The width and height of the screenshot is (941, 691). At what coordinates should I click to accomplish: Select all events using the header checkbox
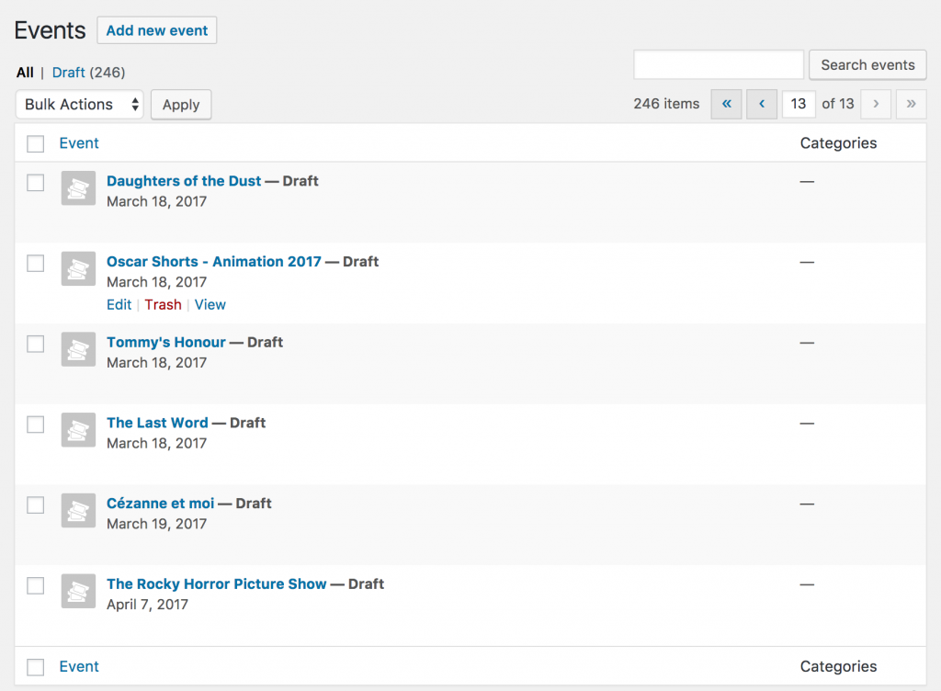coord(36,144)
